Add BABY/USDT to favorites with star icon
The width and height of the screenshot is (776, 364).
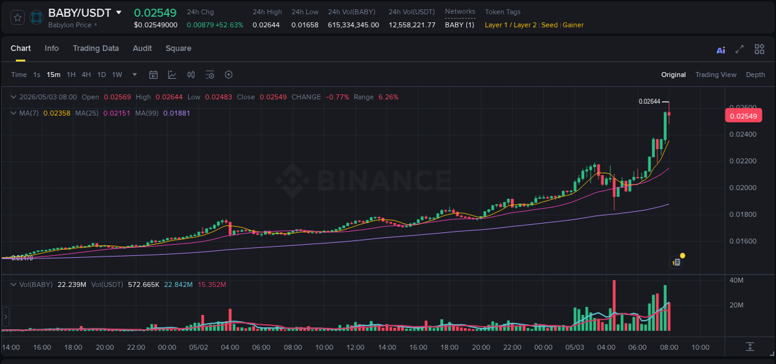(x=17, y=17)
